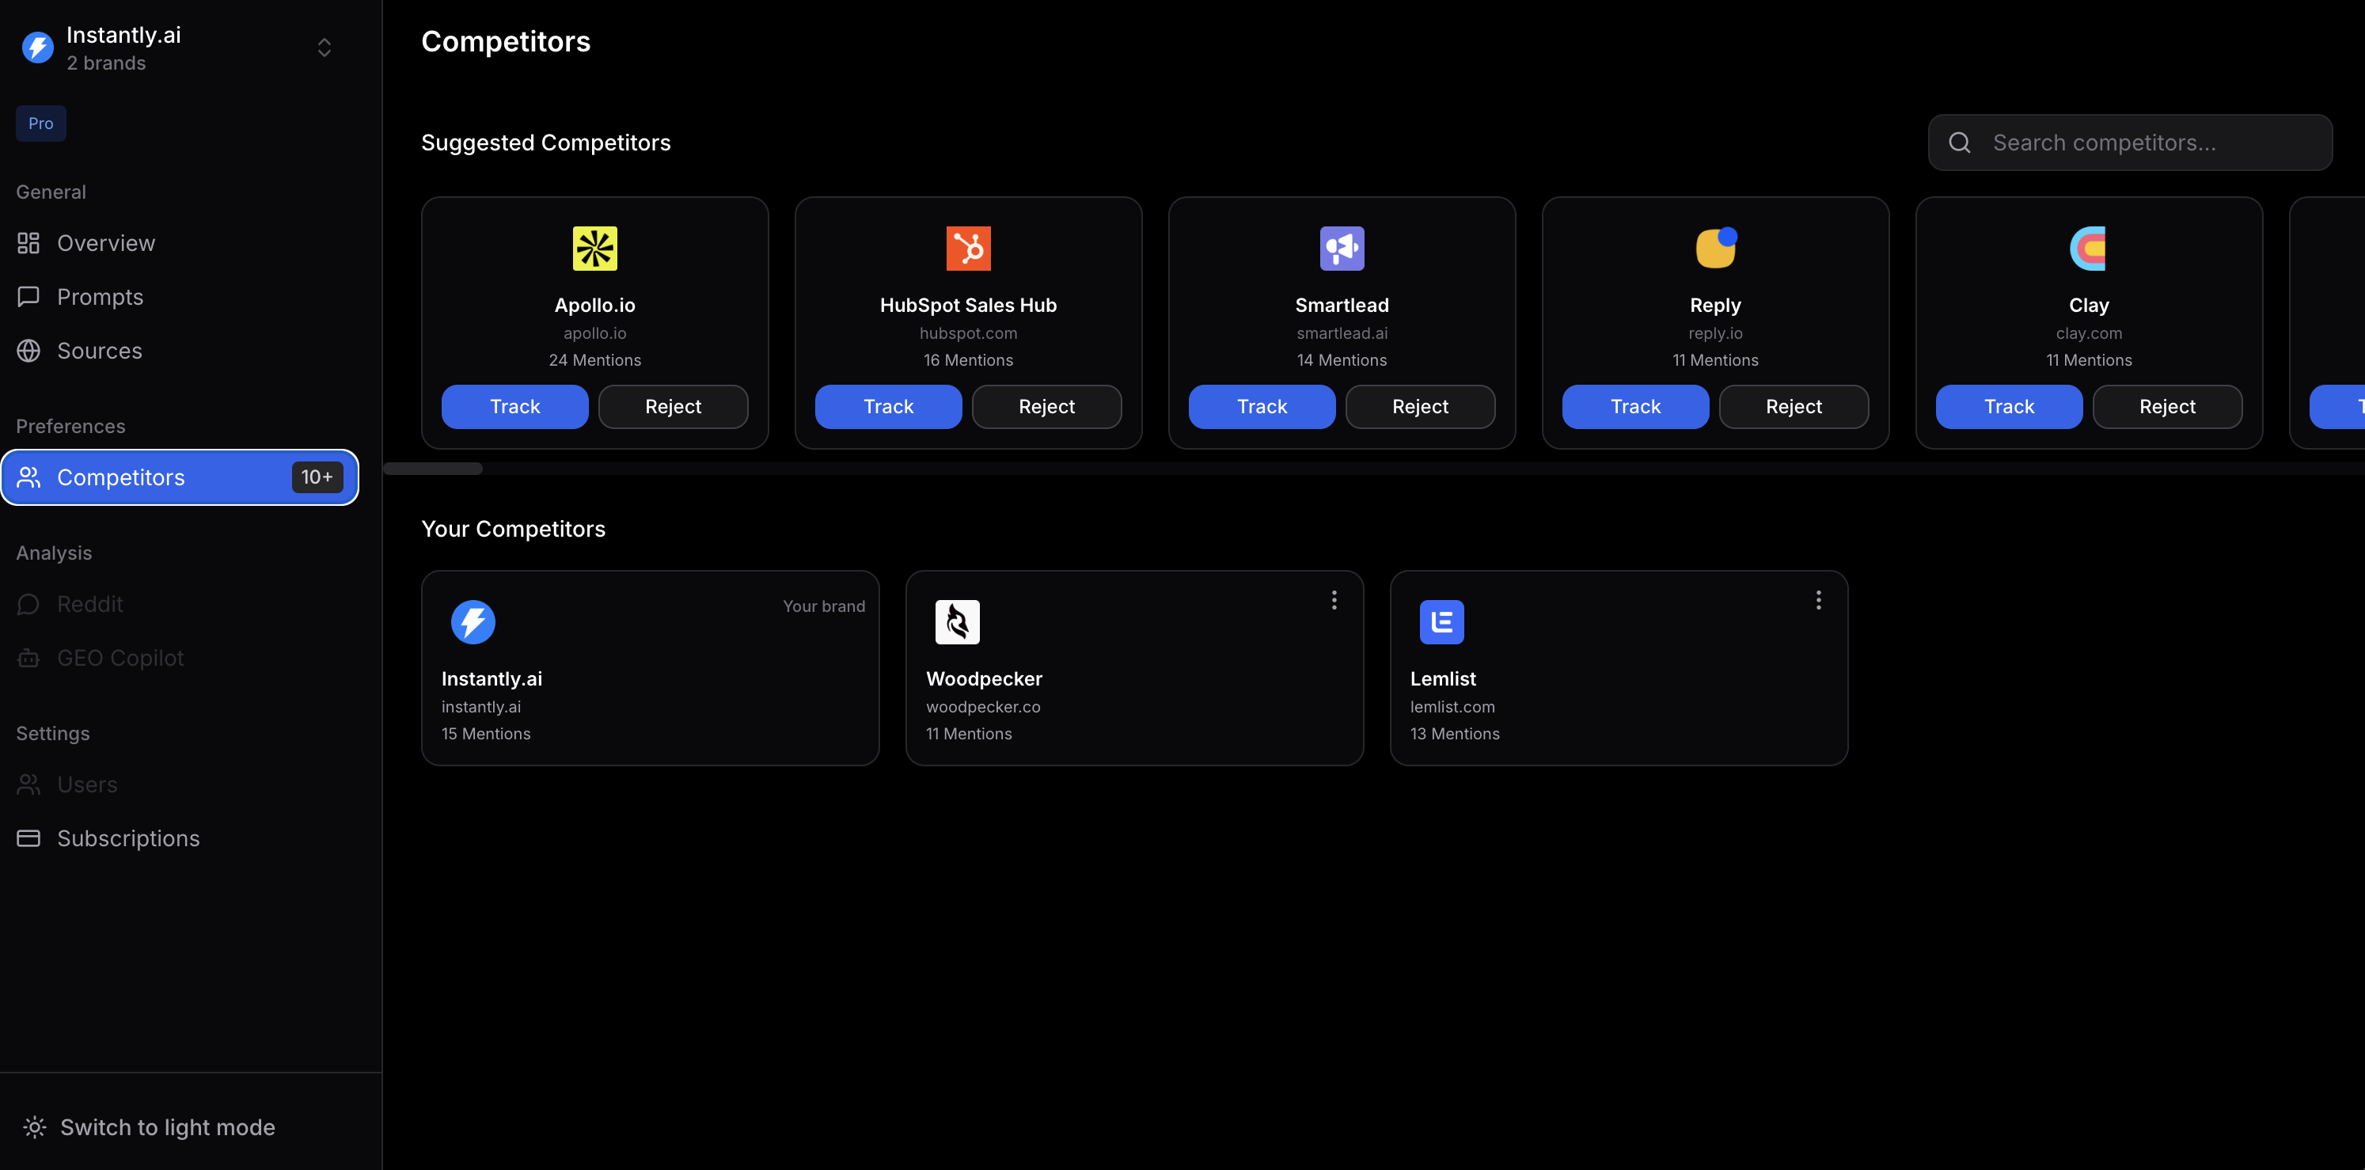Focus the Search competitors field
2365x1170 pixels.
pos(2130,142)
